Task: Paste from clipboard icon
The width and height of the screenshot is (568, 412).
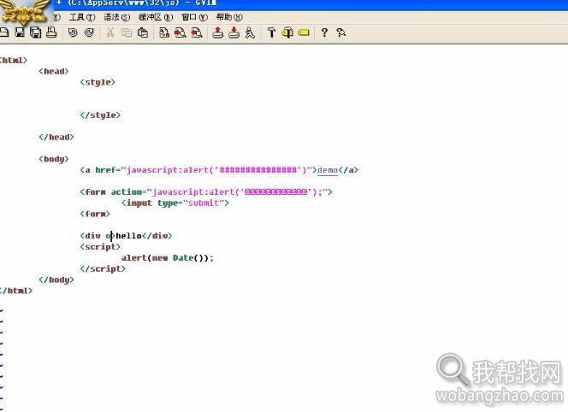Action: click(x=143, y=33)
